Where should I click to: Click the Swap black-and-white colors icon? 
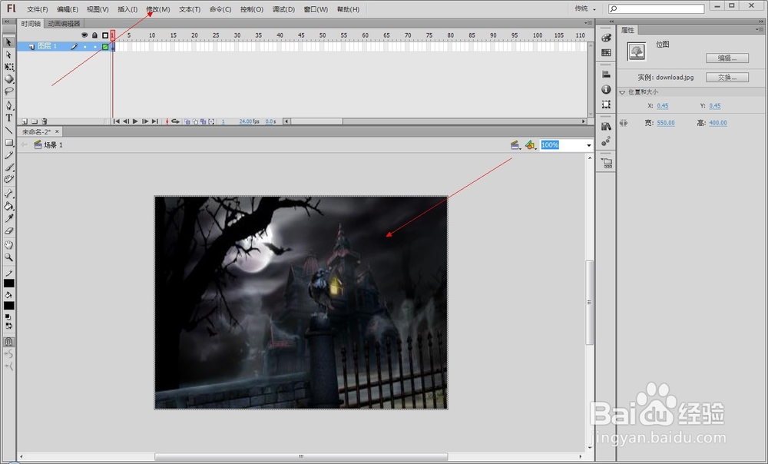tap(8, 317)
